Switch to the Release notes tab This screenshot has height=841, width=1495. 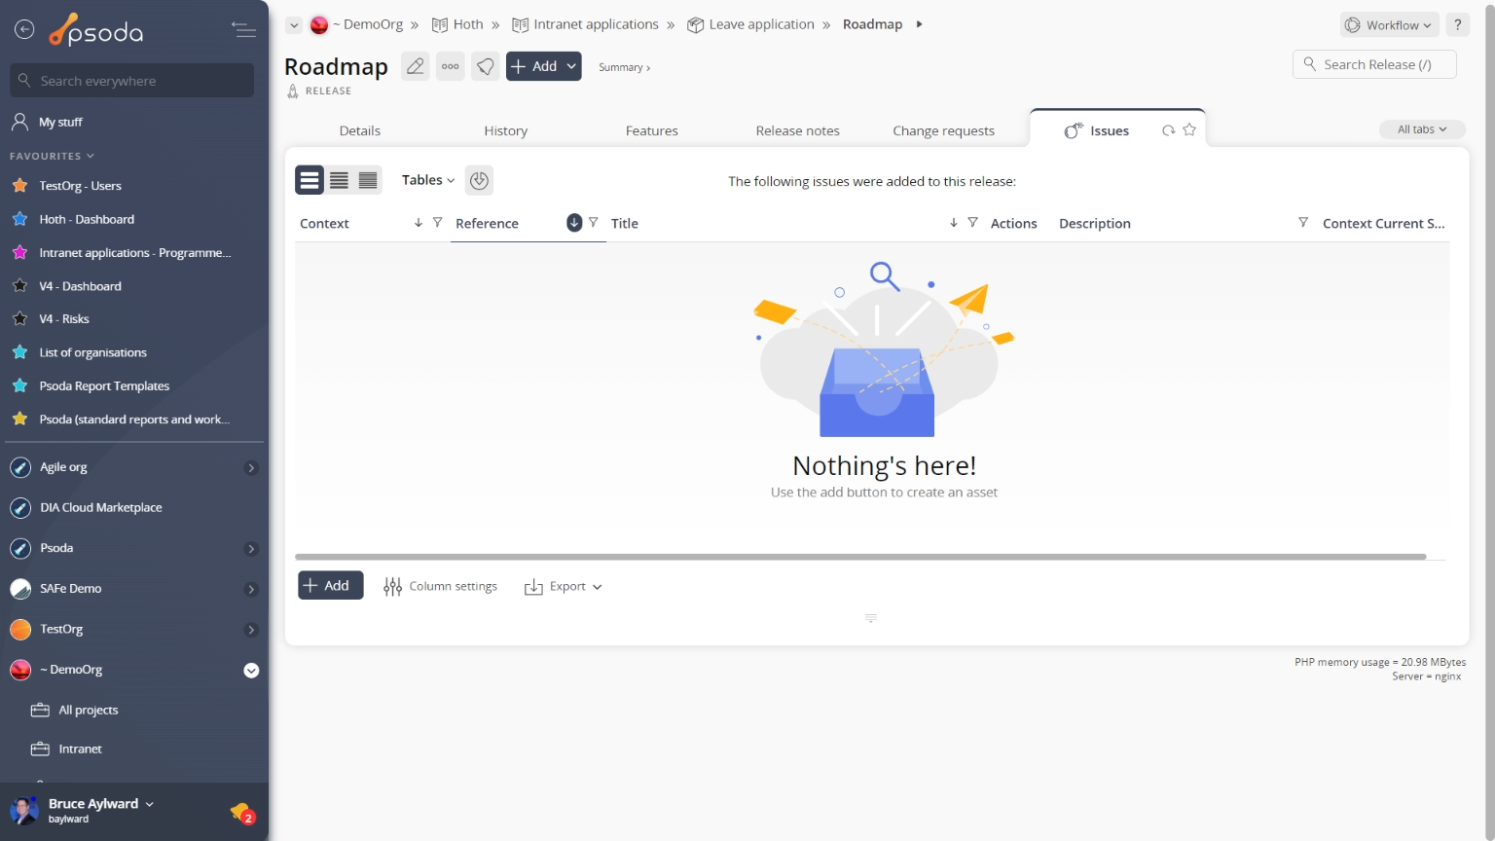(x=798, y=130)
